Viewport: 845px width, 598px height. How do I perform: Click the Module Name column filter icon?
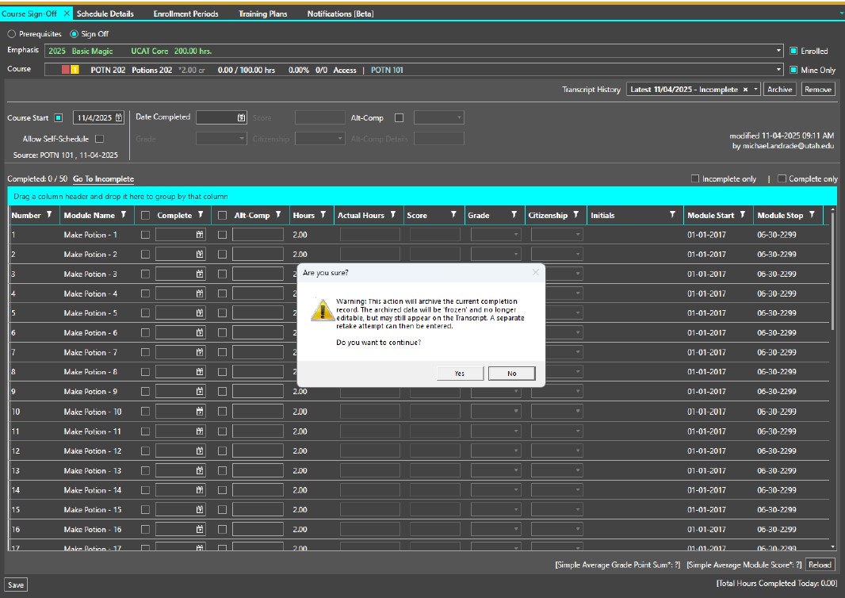point(123,215)
